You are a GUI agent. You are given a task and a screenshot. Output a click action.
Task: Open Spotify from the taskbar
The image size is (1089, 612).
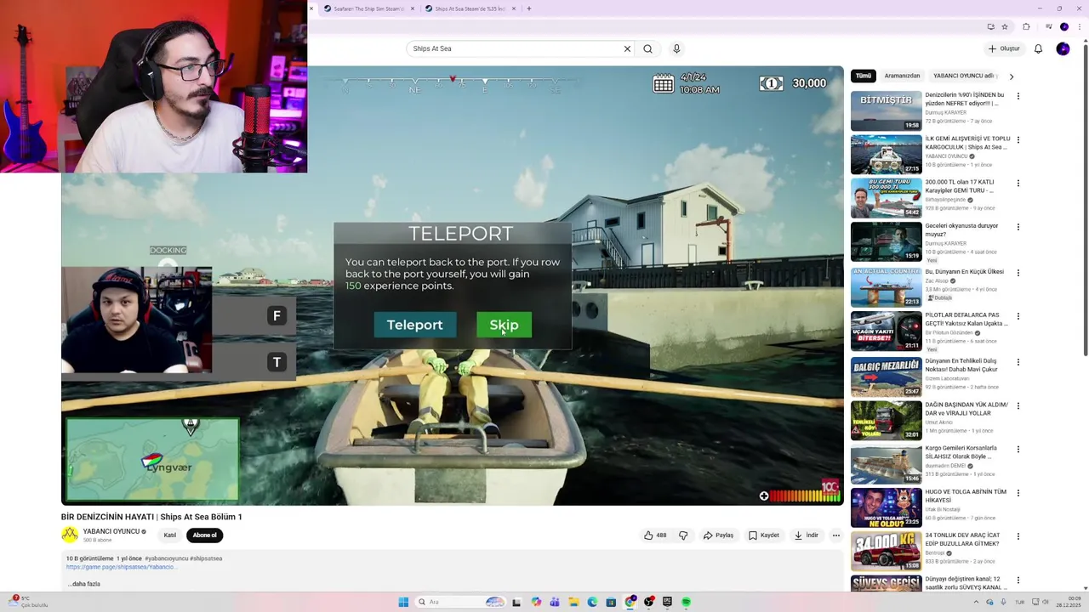(686, 602)
